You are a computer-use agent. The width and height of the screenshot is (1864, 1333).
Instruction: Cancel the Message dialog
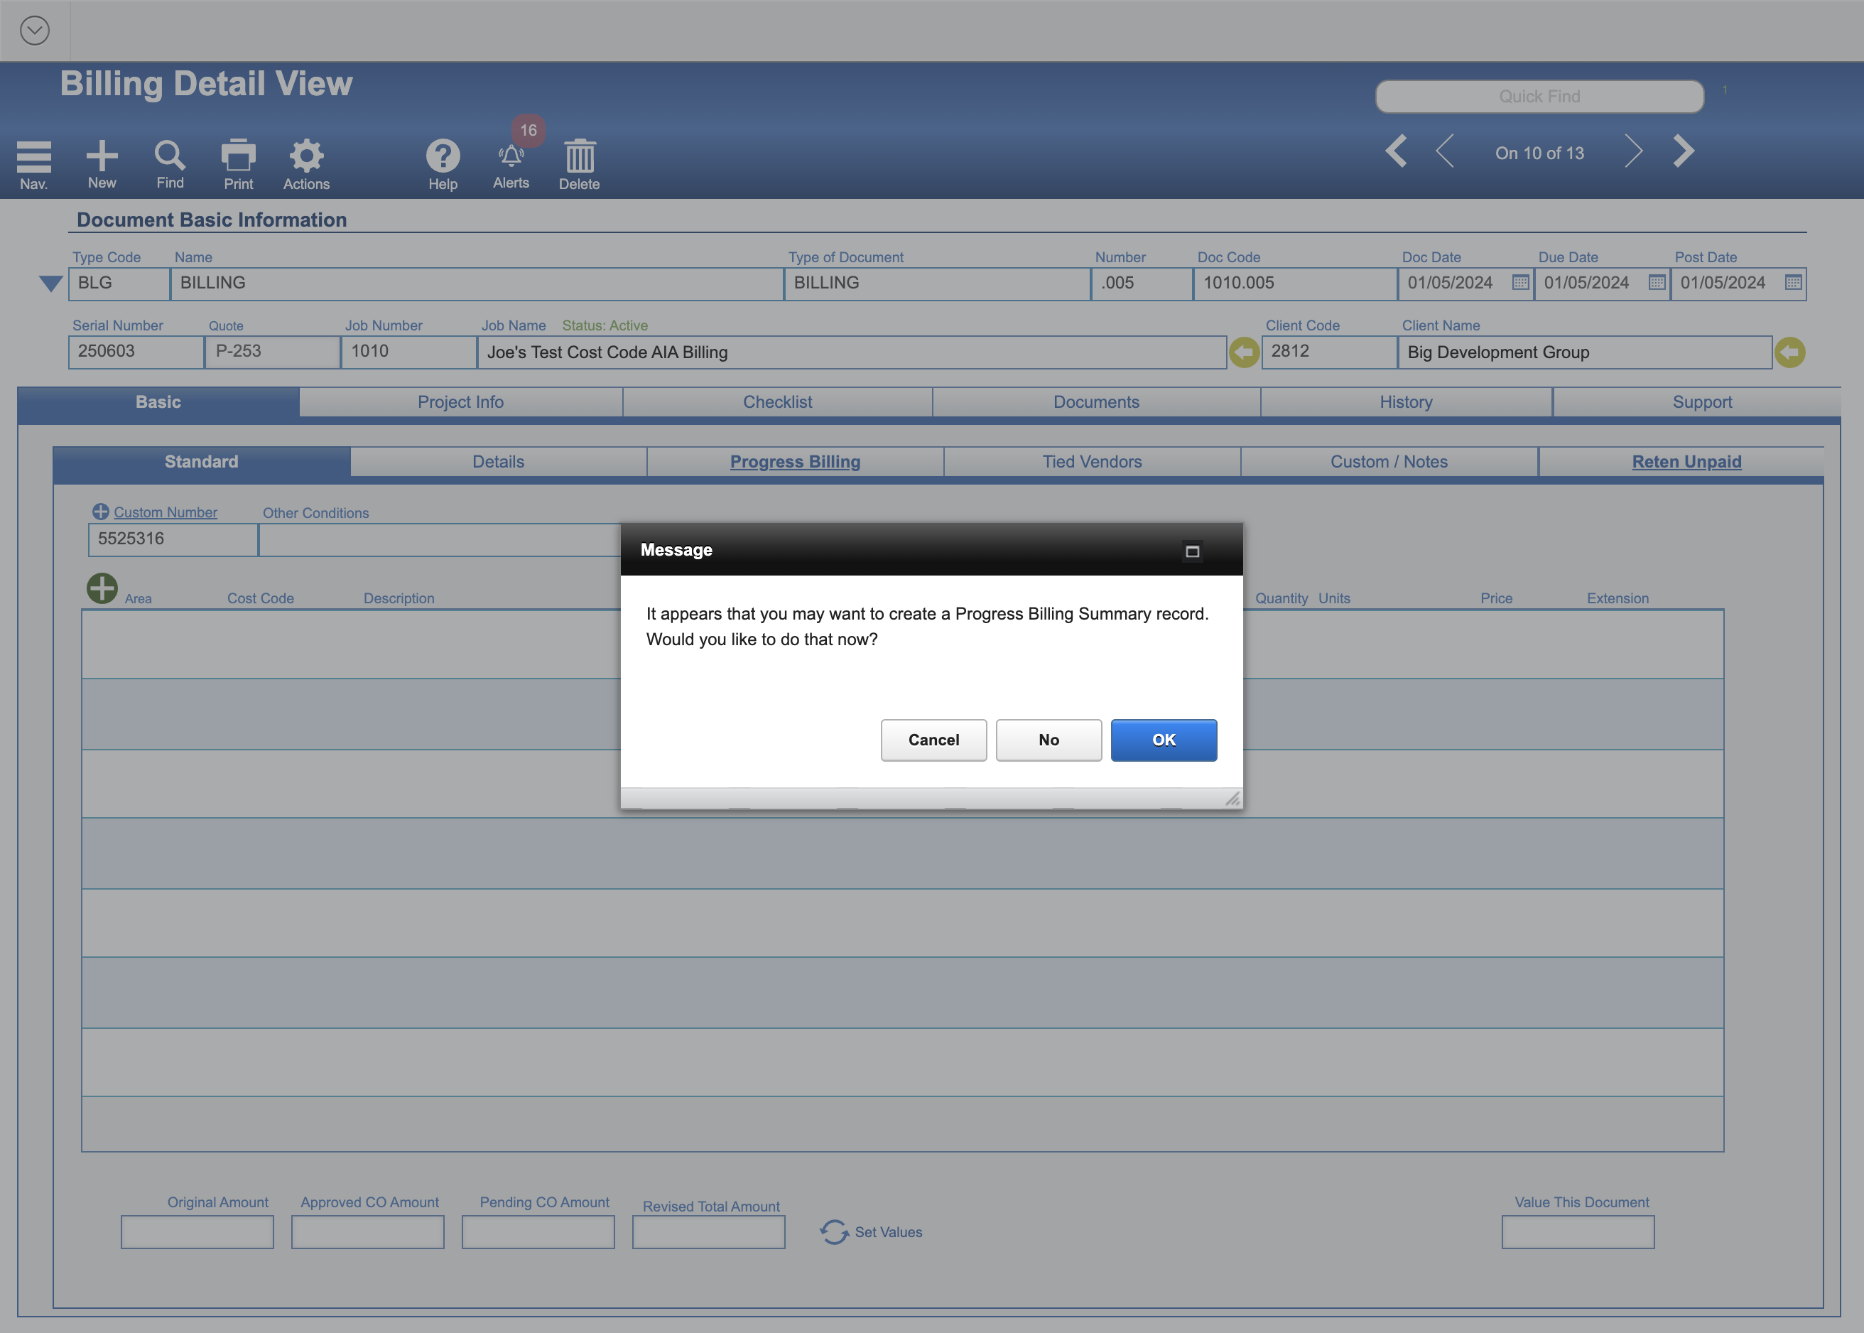click(933, 740)
